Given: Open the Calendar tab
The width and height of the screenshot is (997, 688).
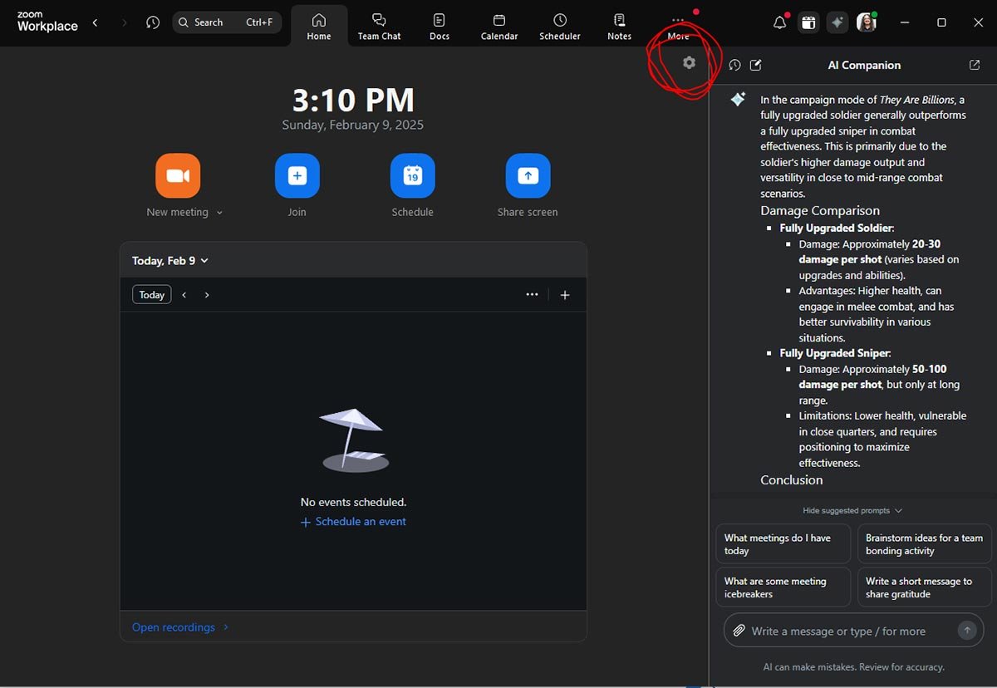Looking at the screenshot, I should click(499, 26).
